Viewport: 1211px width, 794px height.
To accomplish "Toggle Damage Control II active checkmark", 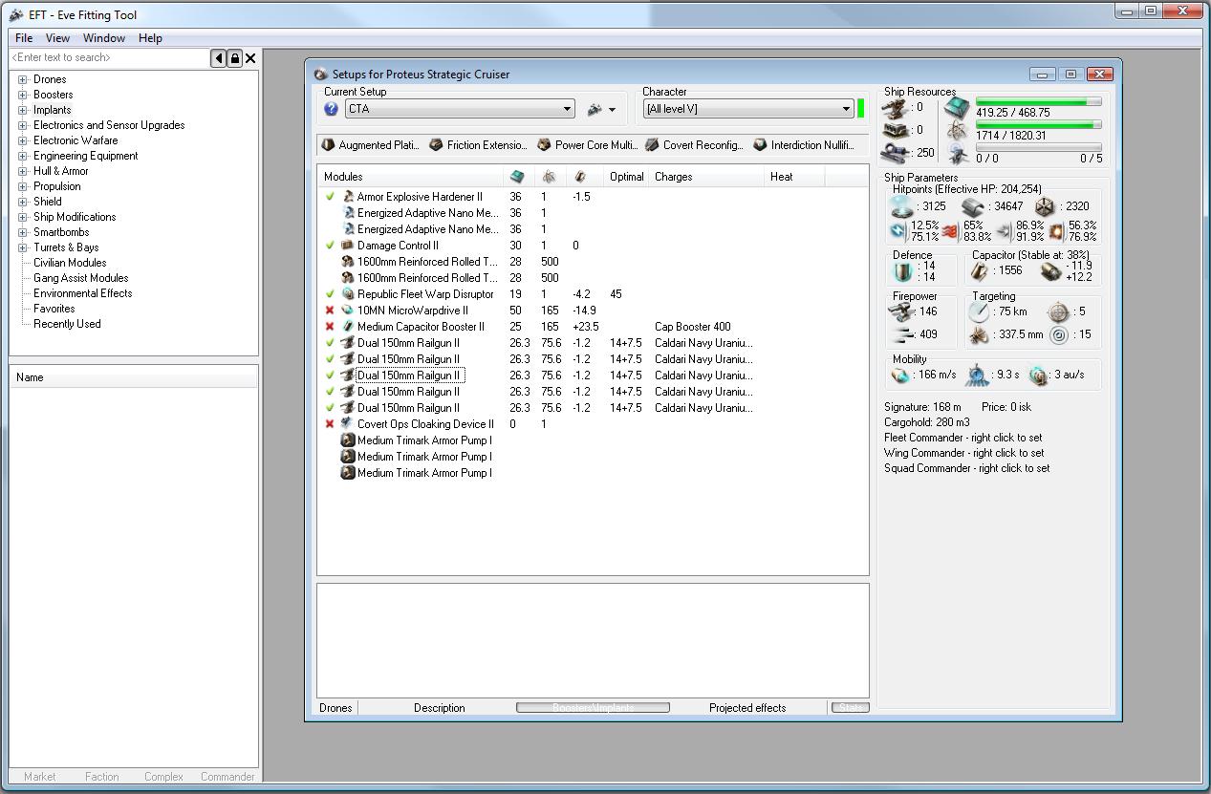I will point(330,246).
